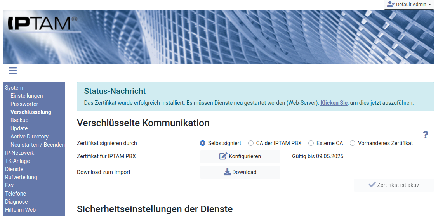Expand the Dienste menu section
This screenshot has height=218, width=438.
tap(14, 169)
